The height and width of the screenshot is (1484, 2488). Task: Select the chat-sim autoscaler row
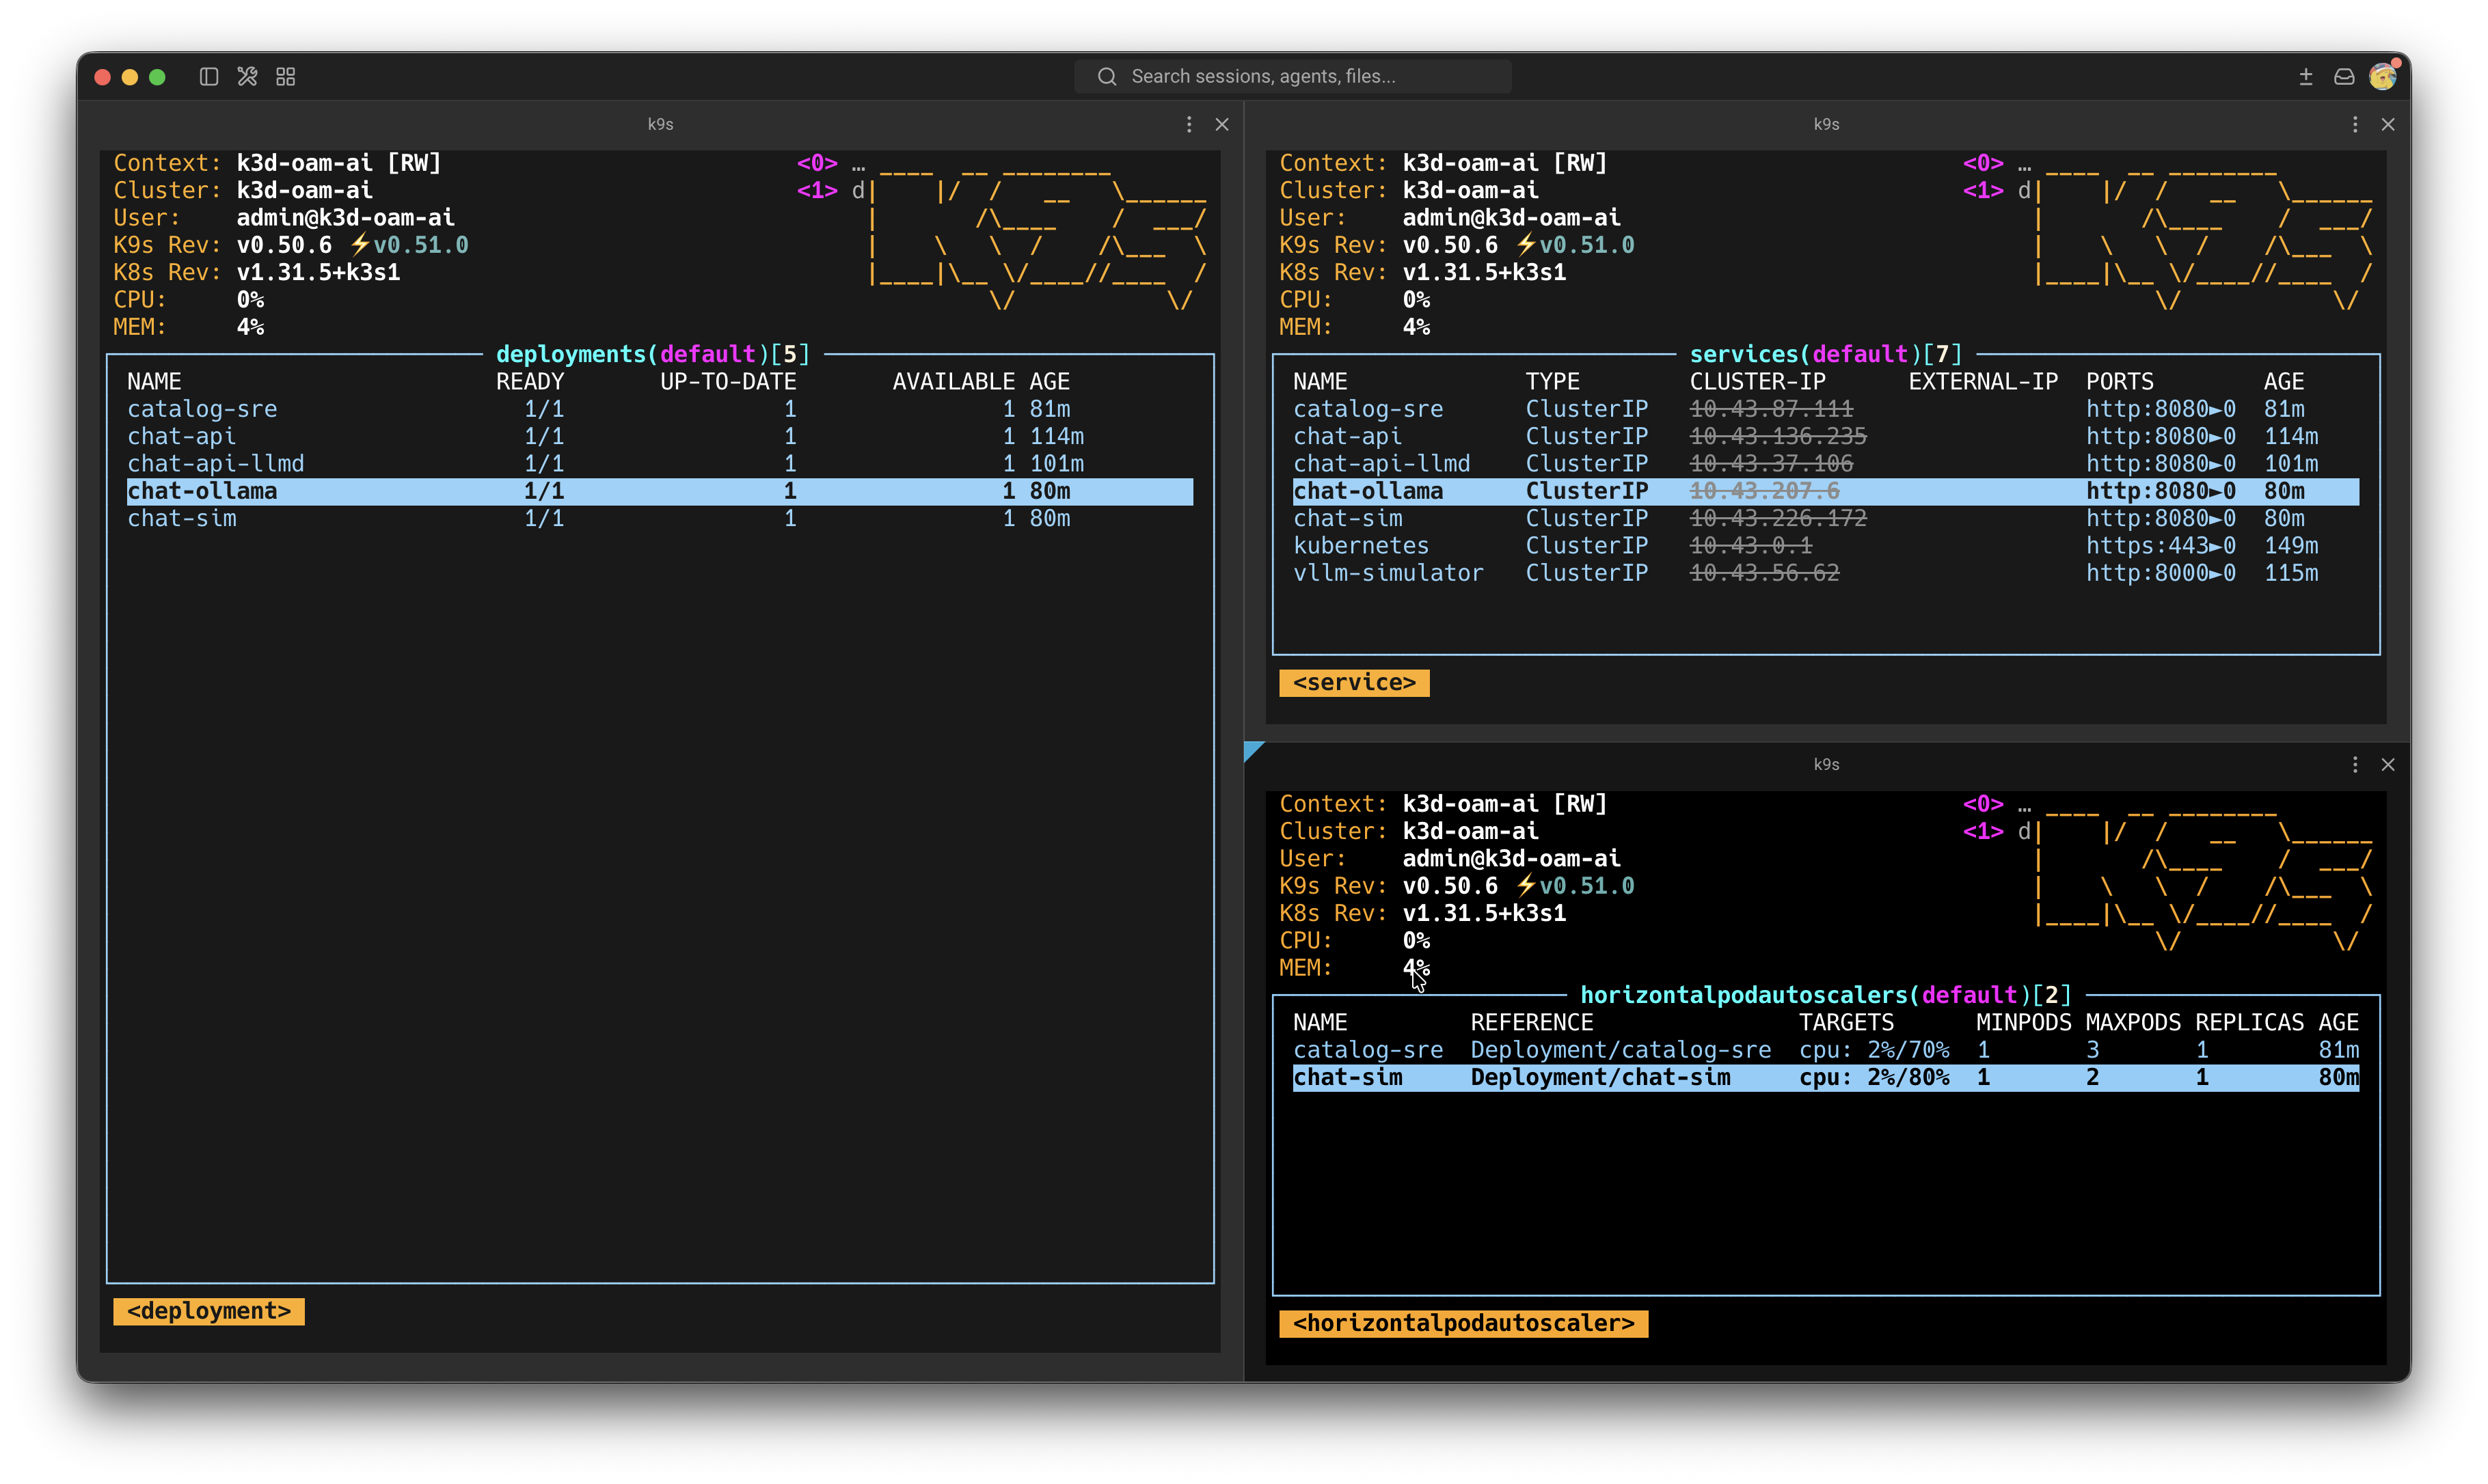(x=1826, y=1077)
